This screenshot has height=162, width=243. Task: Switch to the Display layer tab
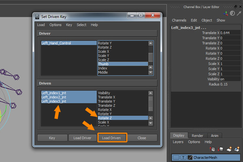(x=179, y=136)
